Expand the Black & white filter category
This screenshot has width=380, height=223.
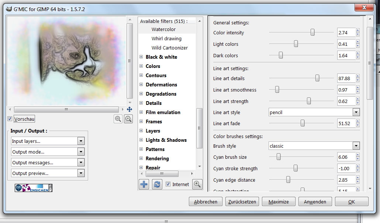(x=141, y=57)
